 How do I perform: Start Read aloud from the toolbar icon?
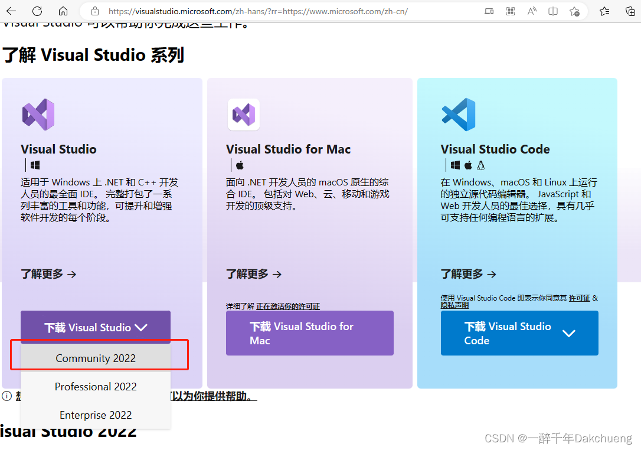531,10
